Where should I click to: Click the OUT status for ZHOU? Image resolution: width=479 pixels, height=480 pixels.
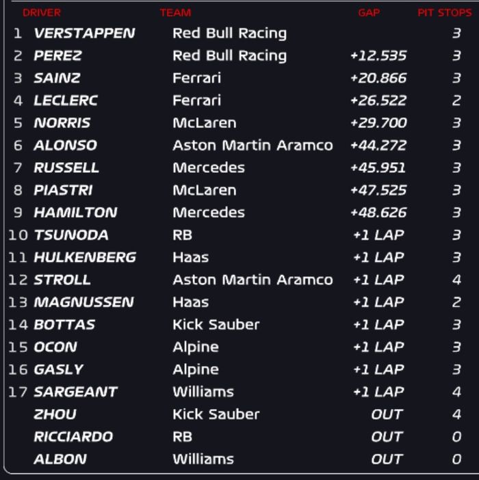pyautogui.click(x=387, y=414)
